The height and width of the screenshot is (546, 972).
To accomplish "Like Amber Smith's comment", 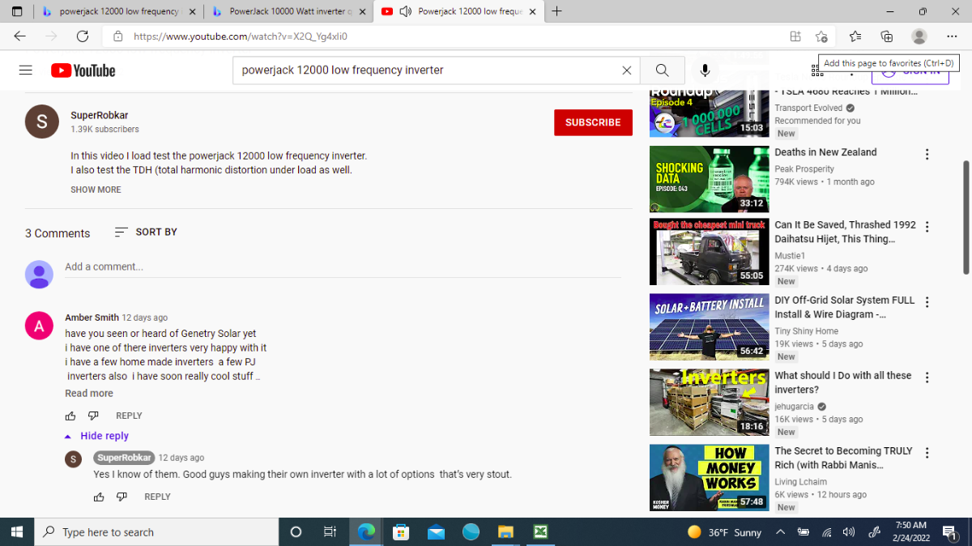I will 70,416.
